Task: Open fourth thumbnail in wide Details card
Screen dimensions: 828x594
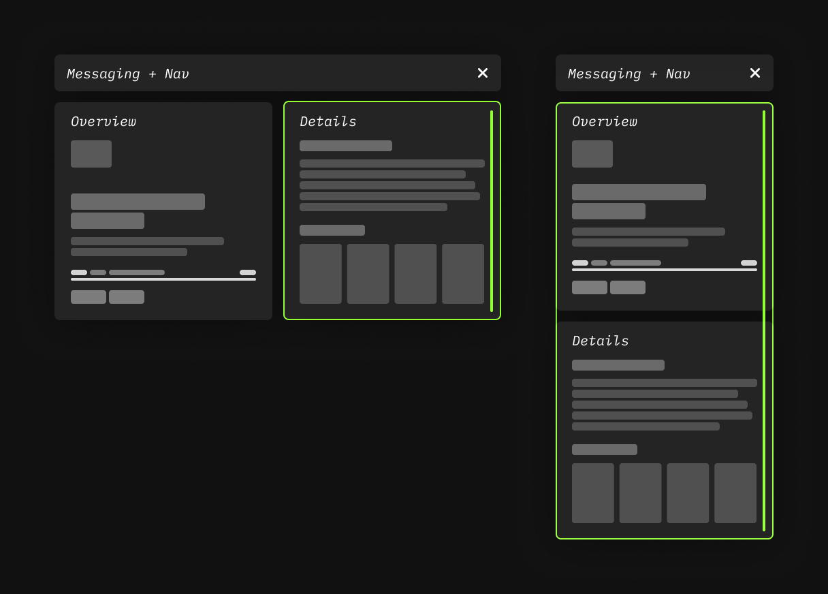Action: click(463, 274)
